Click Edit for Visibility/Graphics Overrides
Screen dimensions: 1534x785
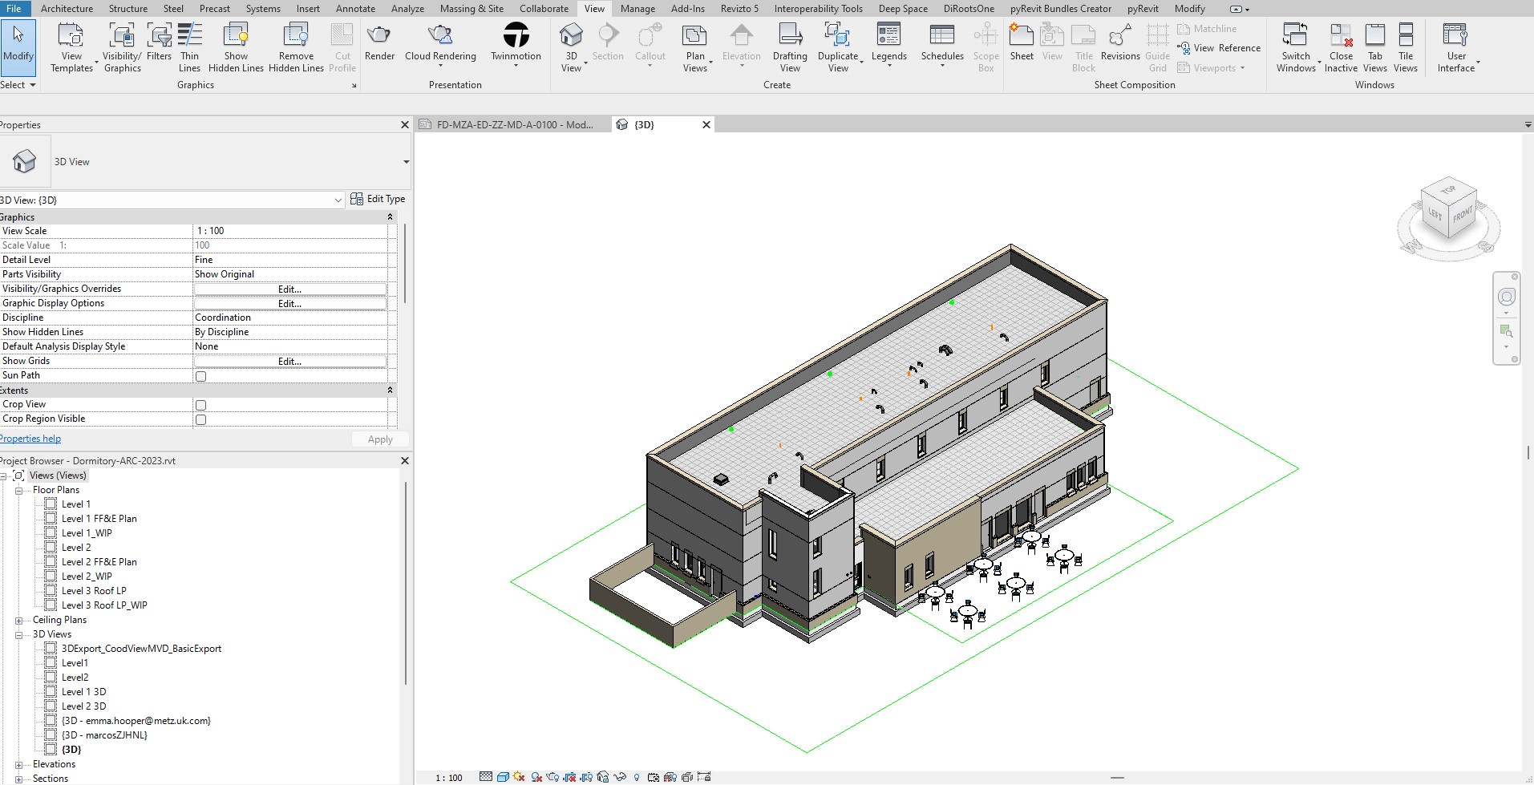coord(289,289)
